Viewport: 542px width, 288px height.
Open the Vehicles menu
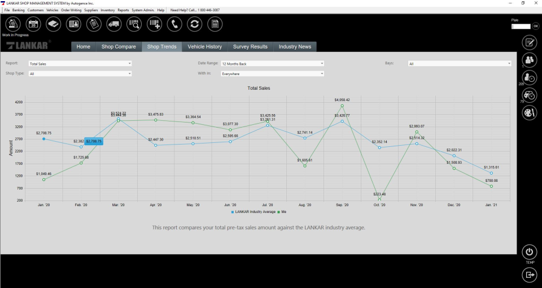coord(52,10)
